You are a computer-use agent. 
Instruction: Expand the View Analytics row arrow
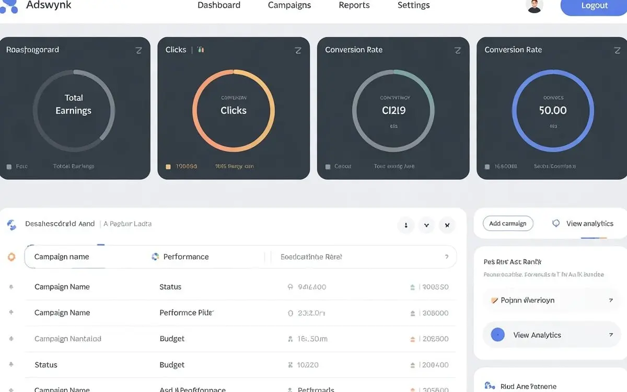click(x=611, y=335)
